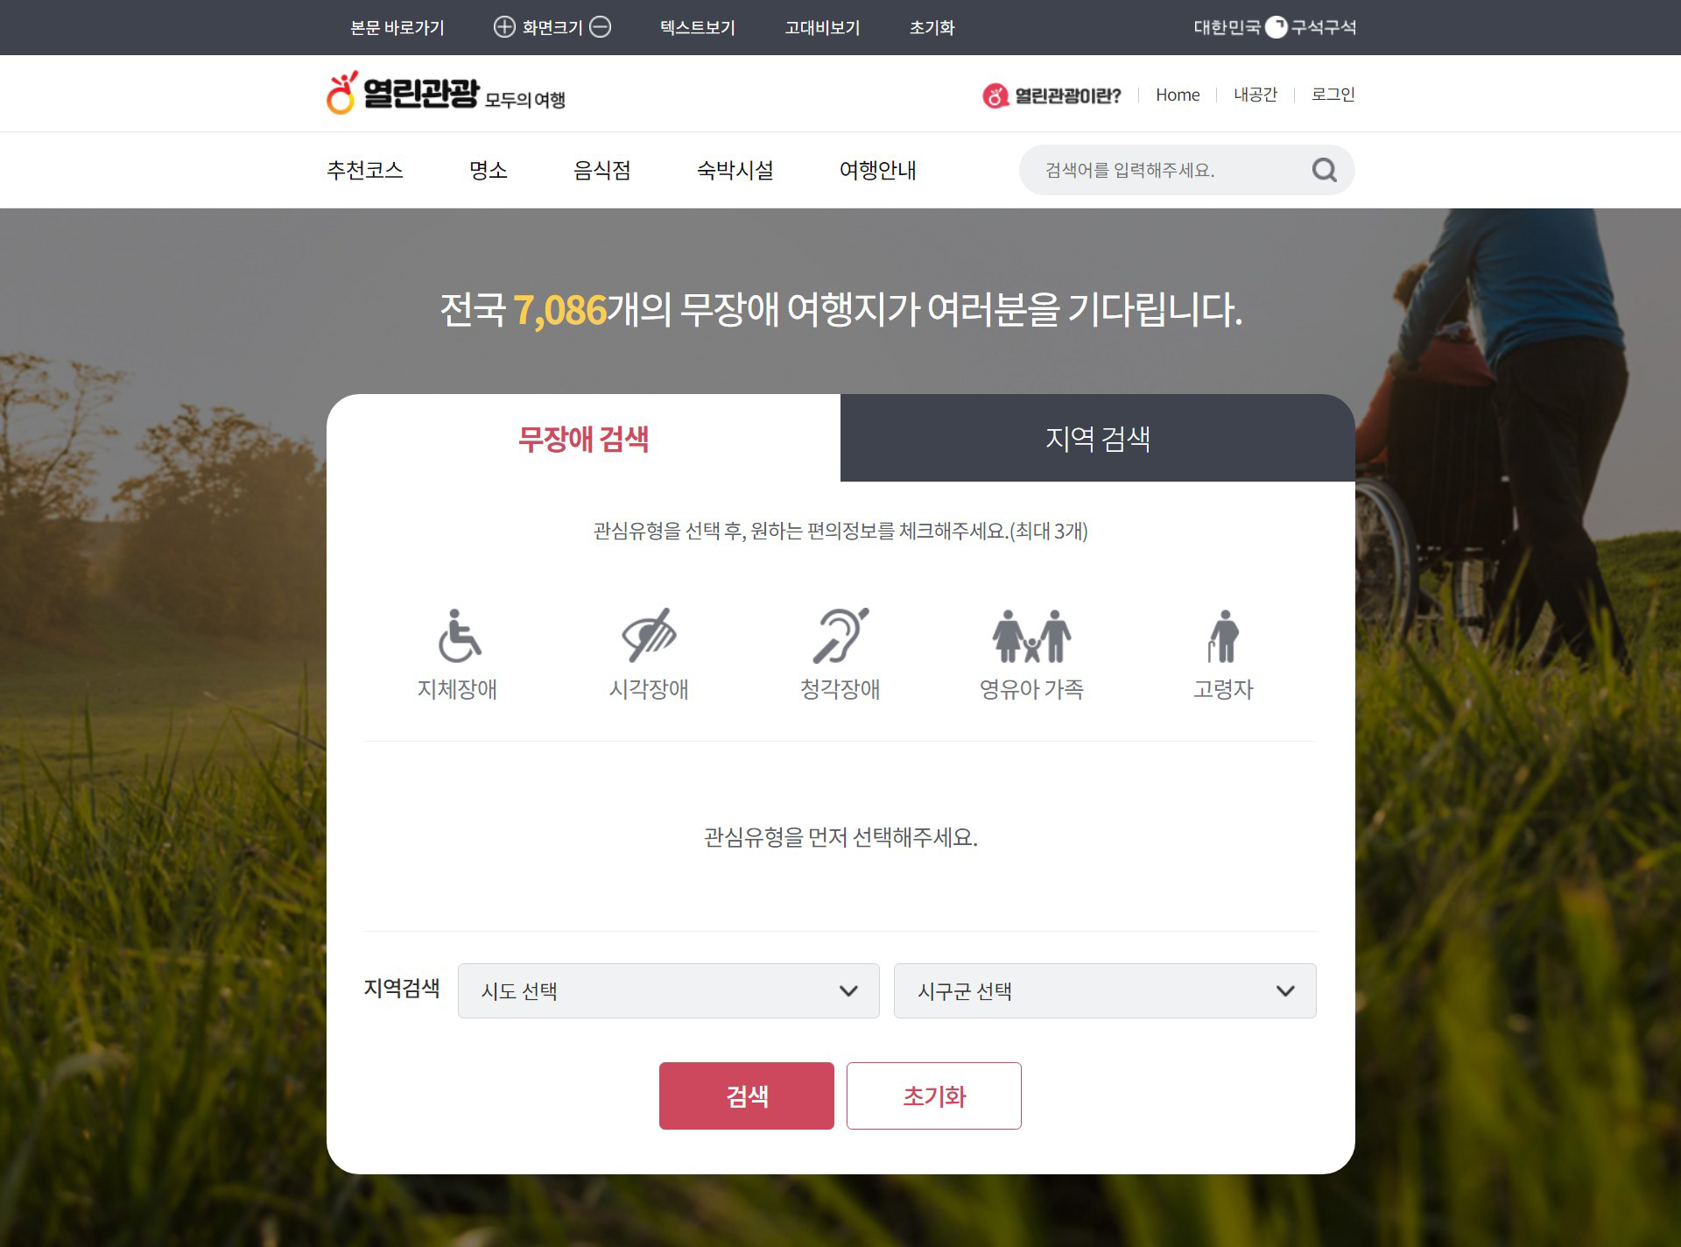1681x1247 pixels.
Task: Click the red 검색 button
Action: pos(747,1096)
